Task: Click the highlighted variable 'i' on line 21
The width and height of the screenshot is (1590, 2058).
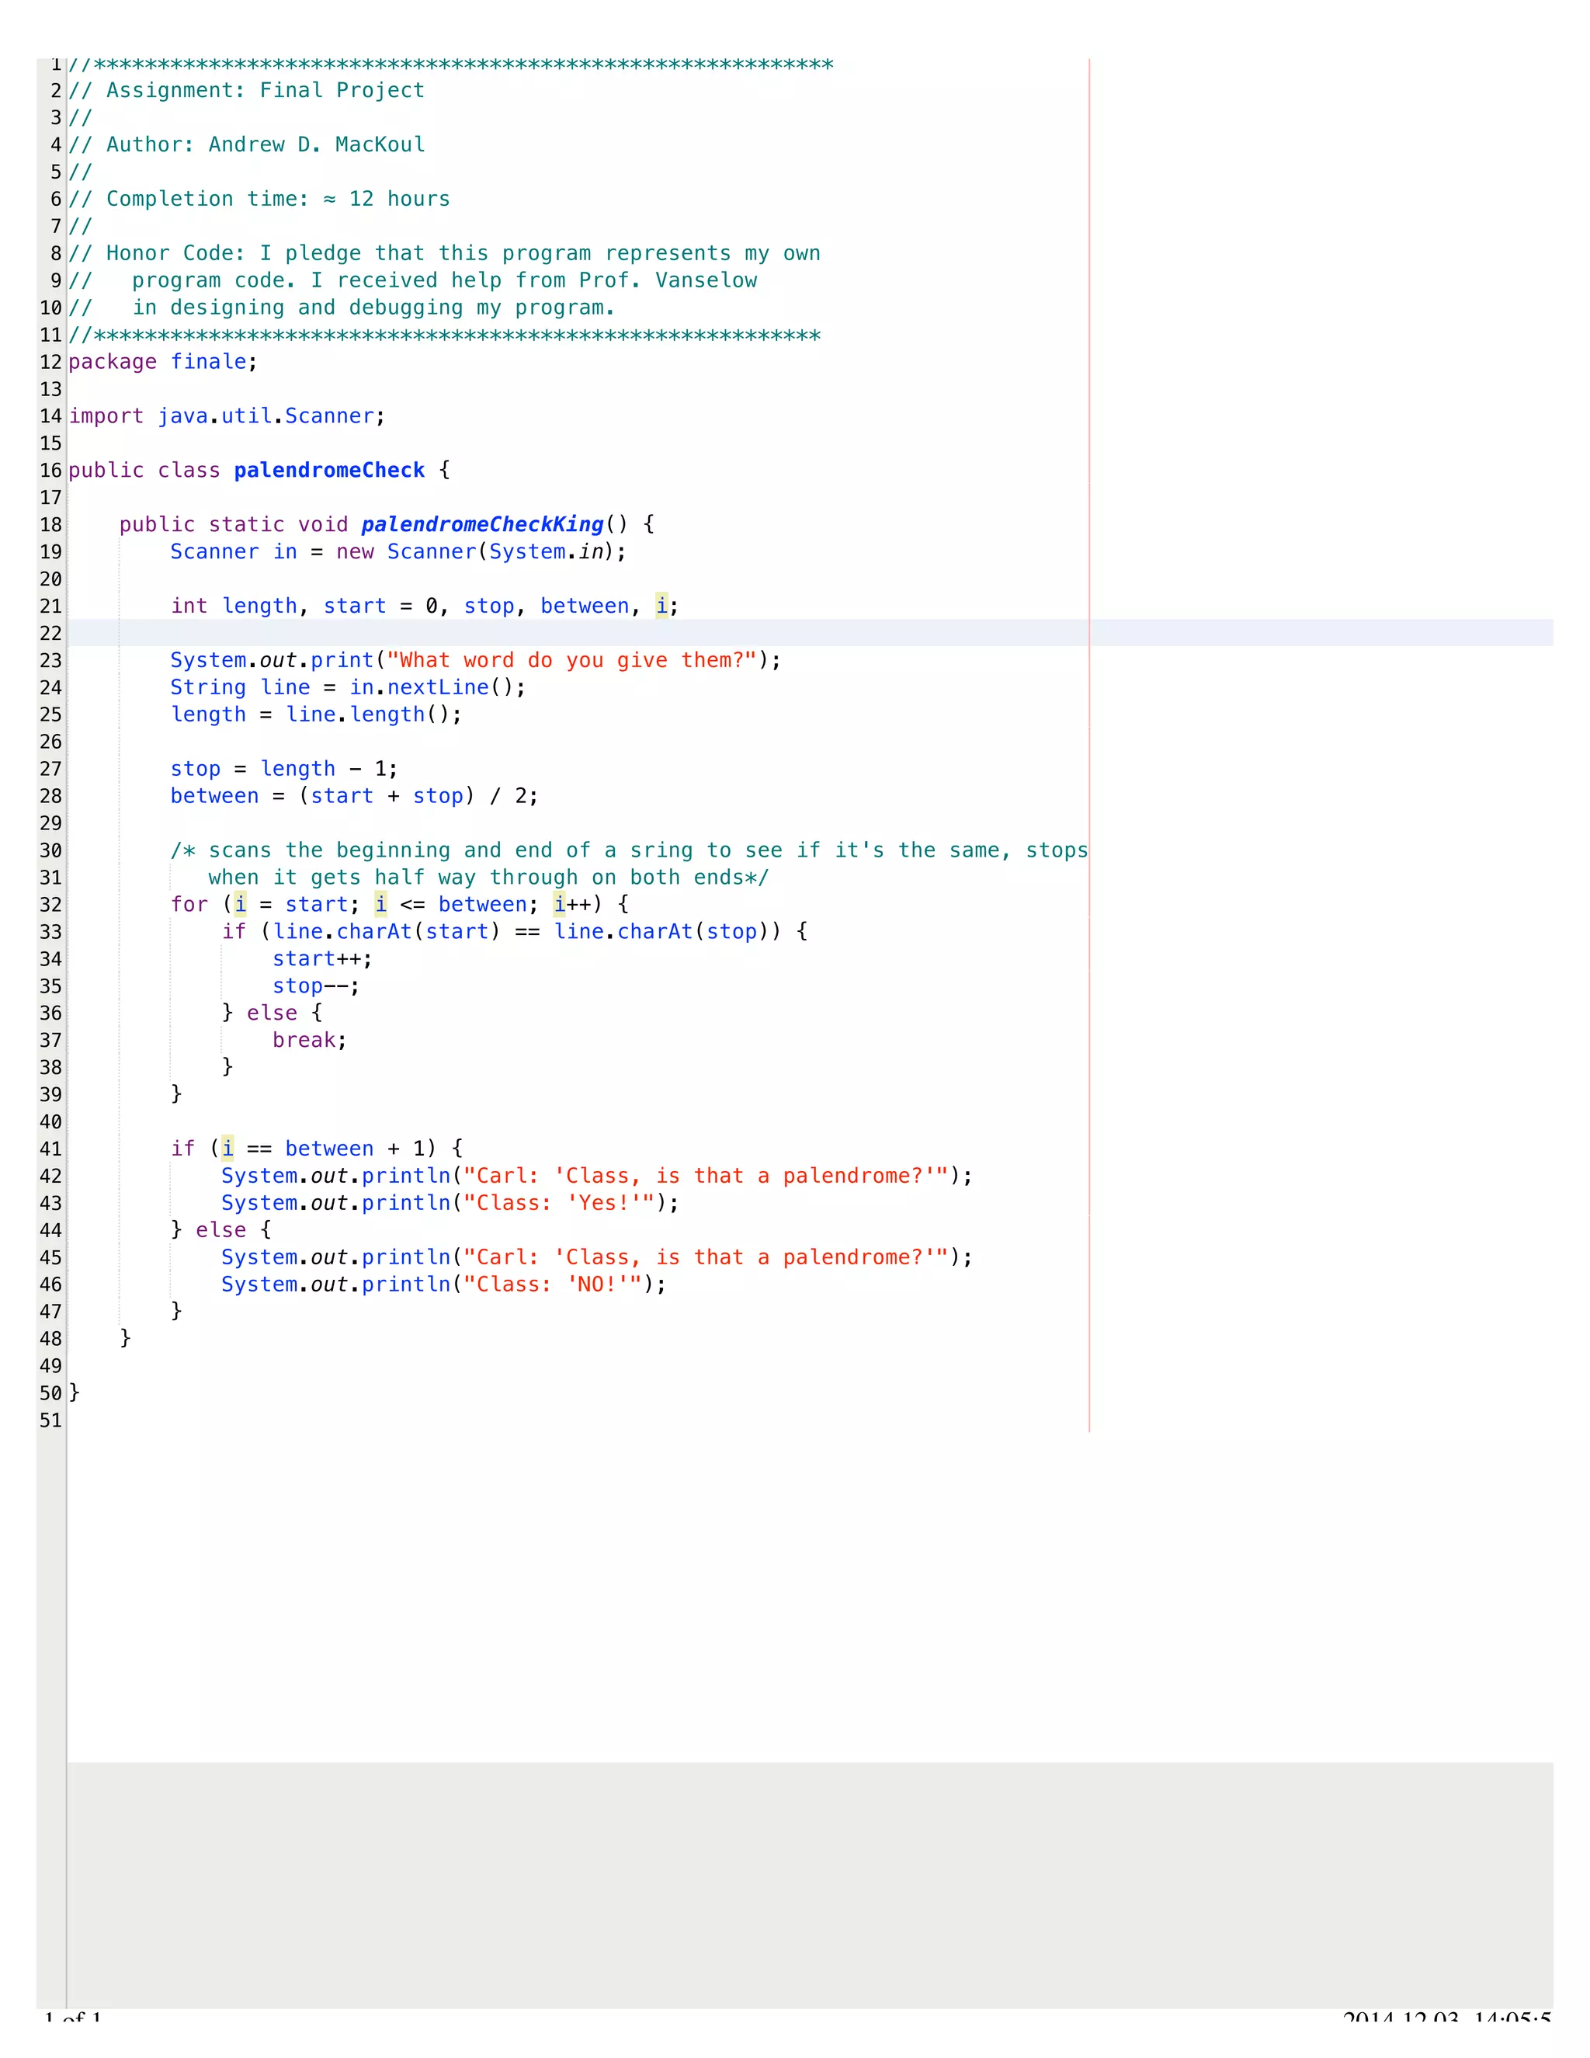Action: [661, 606]
